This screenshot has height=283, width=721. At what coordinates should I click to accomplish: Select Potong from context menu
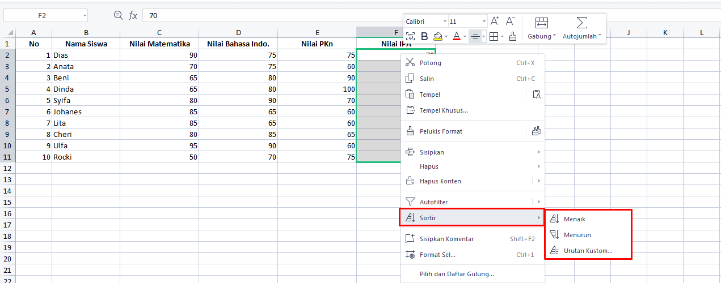click(x=472, y=63)
